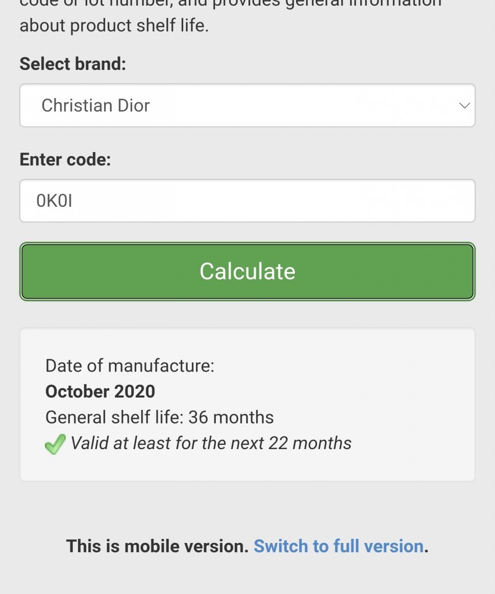Click the product shelf life description text
Image resolution: width=495 pixels, height=594 pixels.
coord(114,26)
